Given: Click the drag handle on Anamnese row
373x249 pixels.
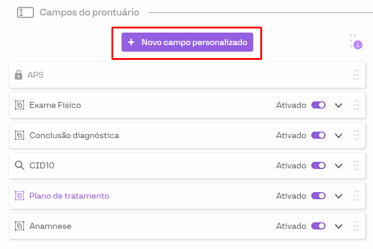Looking at the screenshot, I should pos(356,226).
